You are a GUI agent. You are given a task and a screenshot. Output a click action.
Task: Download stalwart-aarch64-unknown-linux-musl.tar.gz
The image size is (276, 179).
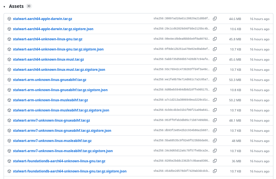point(49,59)
